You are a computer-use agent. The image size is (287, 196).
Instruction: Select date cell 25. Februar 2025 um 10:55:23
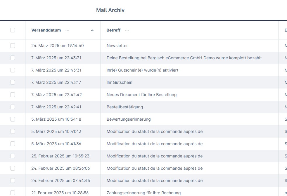pyautogui.click(x=60, y=156)
